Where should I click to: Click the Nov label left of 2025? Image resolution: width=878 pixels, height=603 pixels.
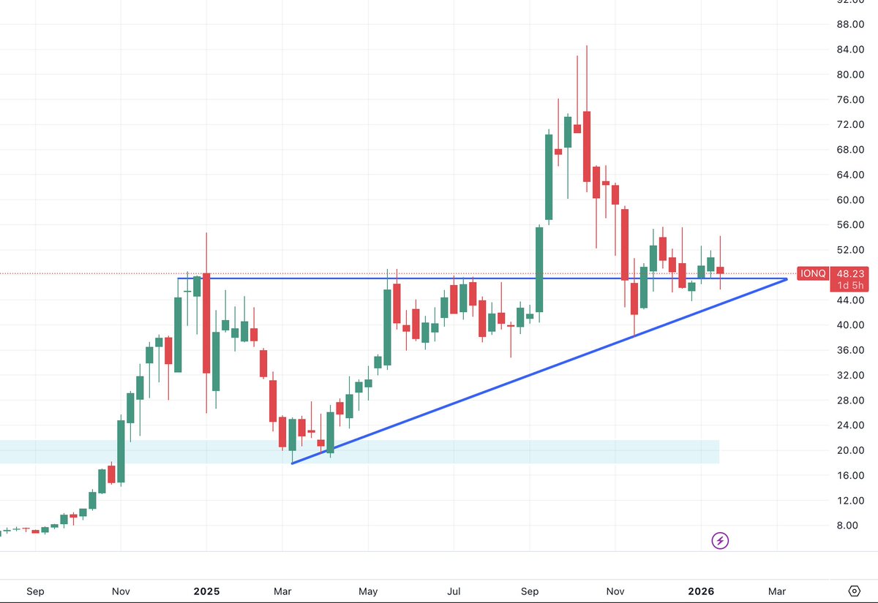click(121, 591)
